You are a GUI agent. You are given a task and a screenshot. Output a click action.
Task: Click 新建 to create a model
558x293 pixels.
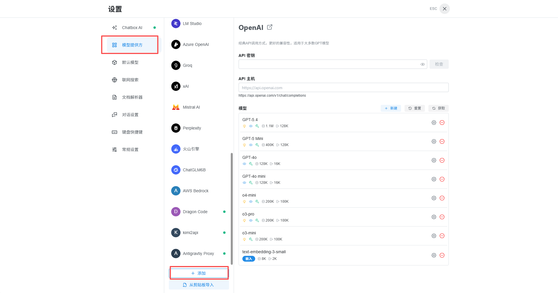tap(391, 108)
